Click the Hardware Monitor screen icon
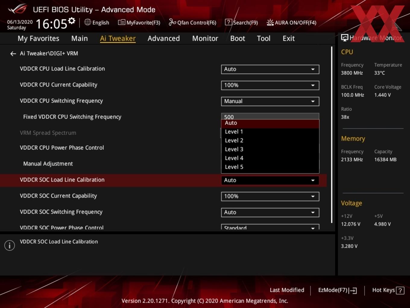This screenshot has width=410, height=308. [x=345, y=38]
